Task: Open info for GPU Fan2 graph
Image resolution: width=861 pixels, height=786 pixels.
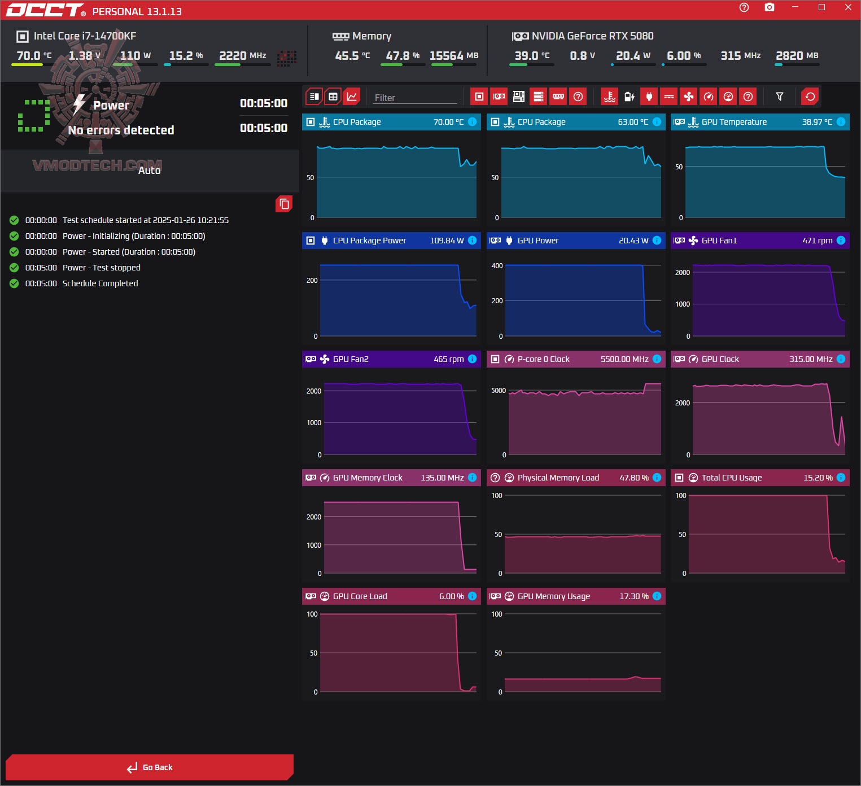Action: click(473, 359)
